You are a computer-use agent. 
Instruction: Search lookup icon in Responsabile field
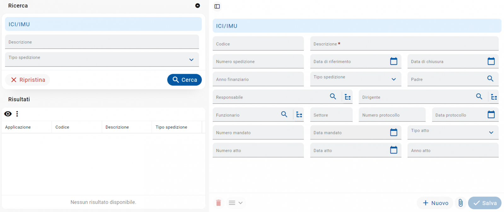pos(333,97)
